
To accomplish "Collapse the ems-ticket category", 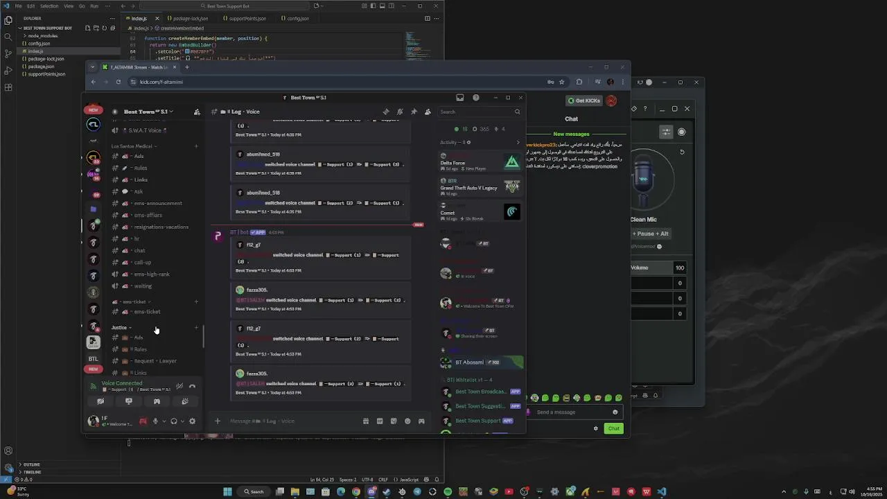I will pyautogui.click(x=132, y=301).
